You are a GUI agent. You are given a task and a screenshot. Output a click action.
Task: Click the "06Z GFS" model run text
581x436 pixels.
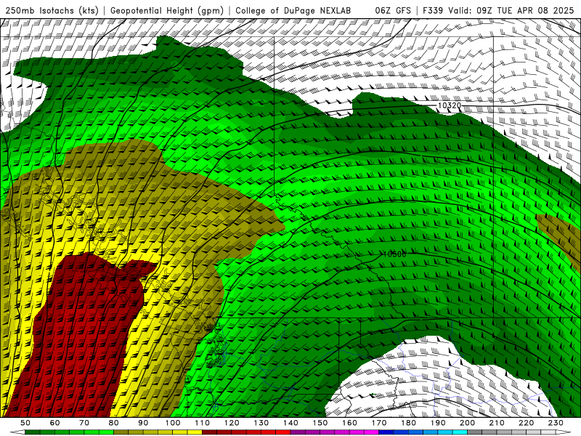point(393,11)
